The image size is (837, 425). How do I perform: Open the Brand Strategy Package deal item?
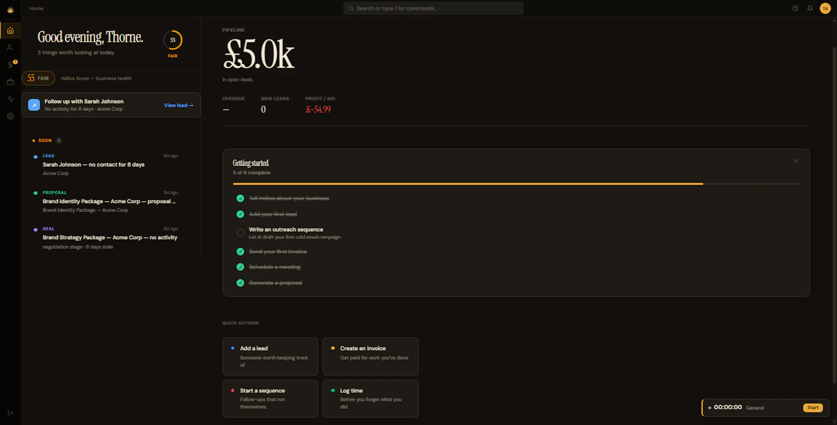click(110, 238)
